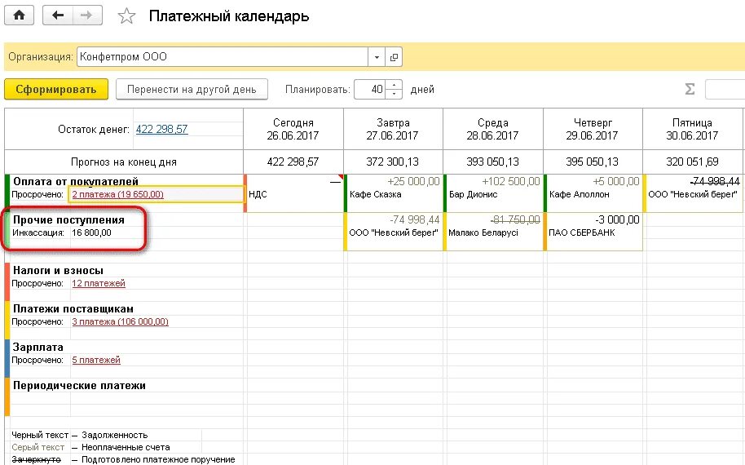Select the Среда 28.06.2017 column header

(x=492, y=129)
